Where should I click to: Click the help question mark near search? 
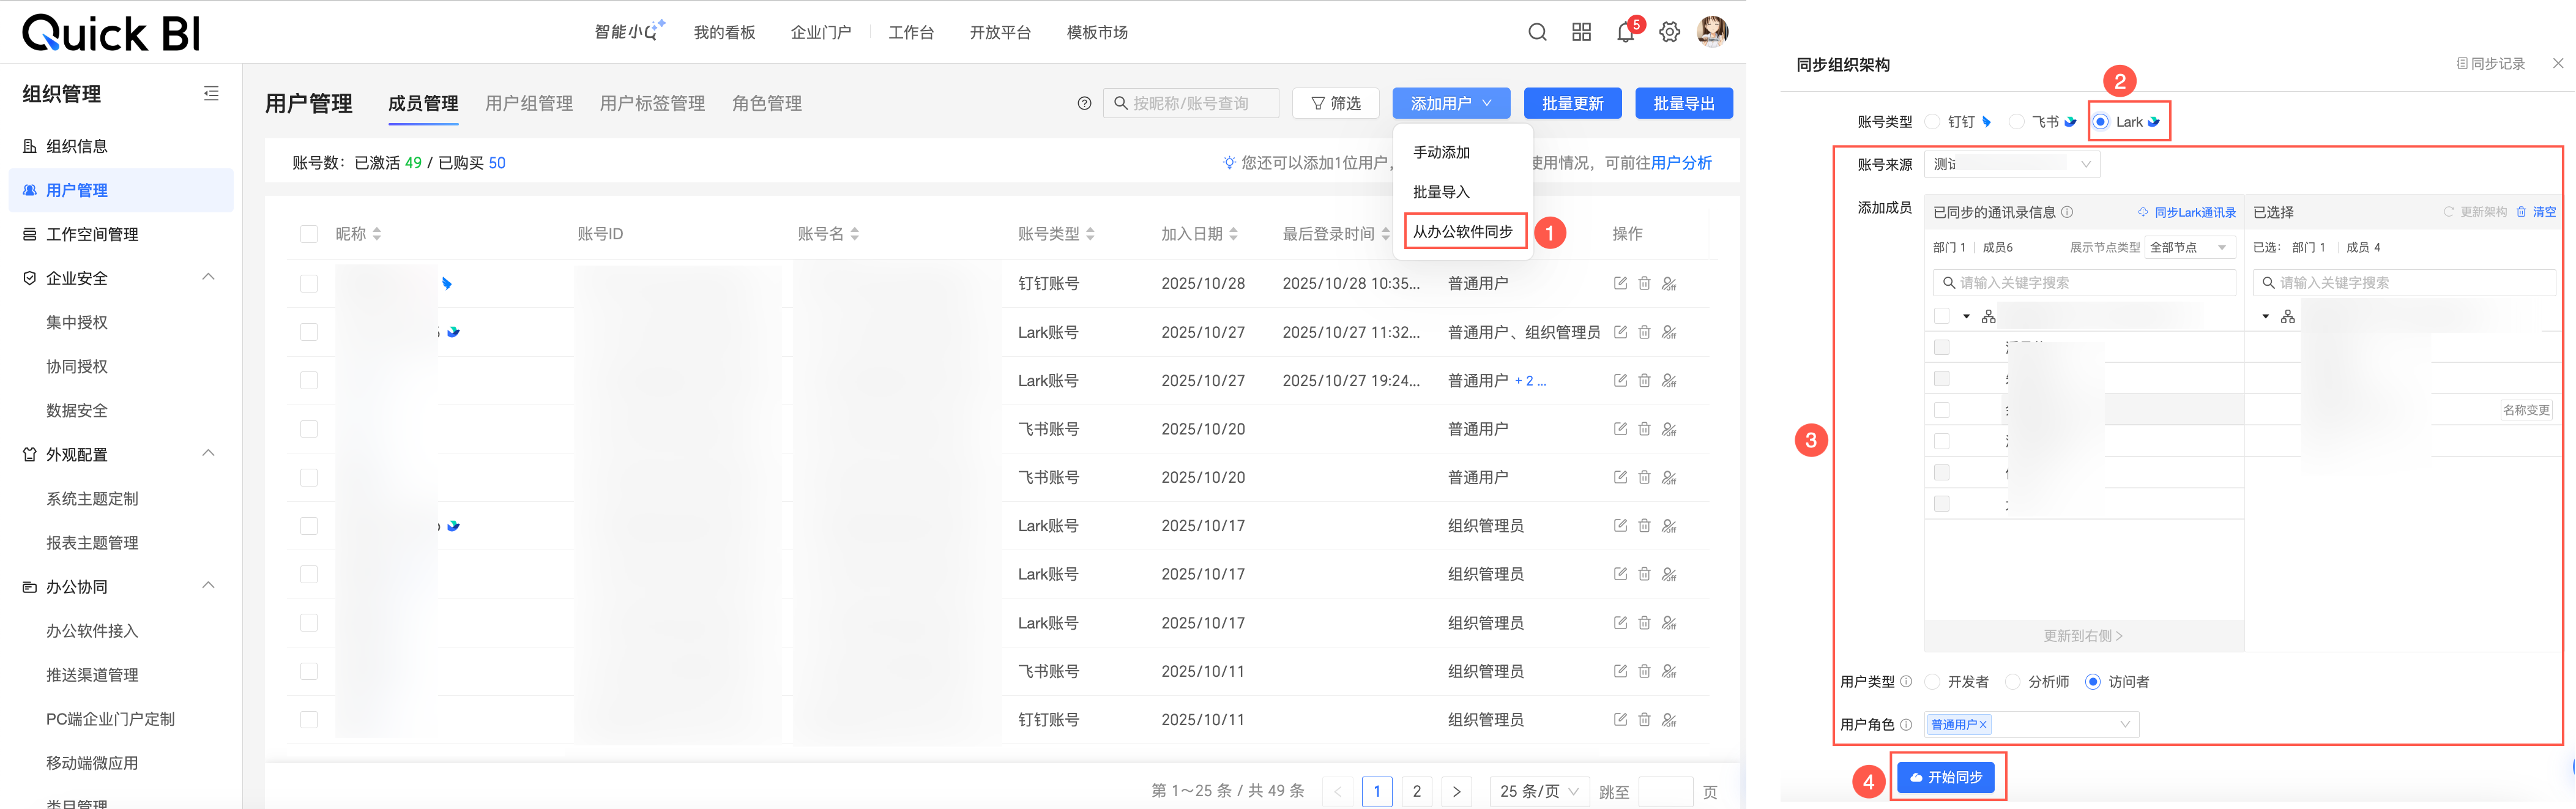1084,103
